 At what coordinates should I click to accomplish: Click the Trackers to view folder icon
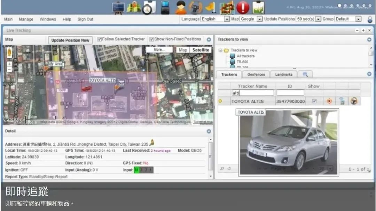click(226, 50)
